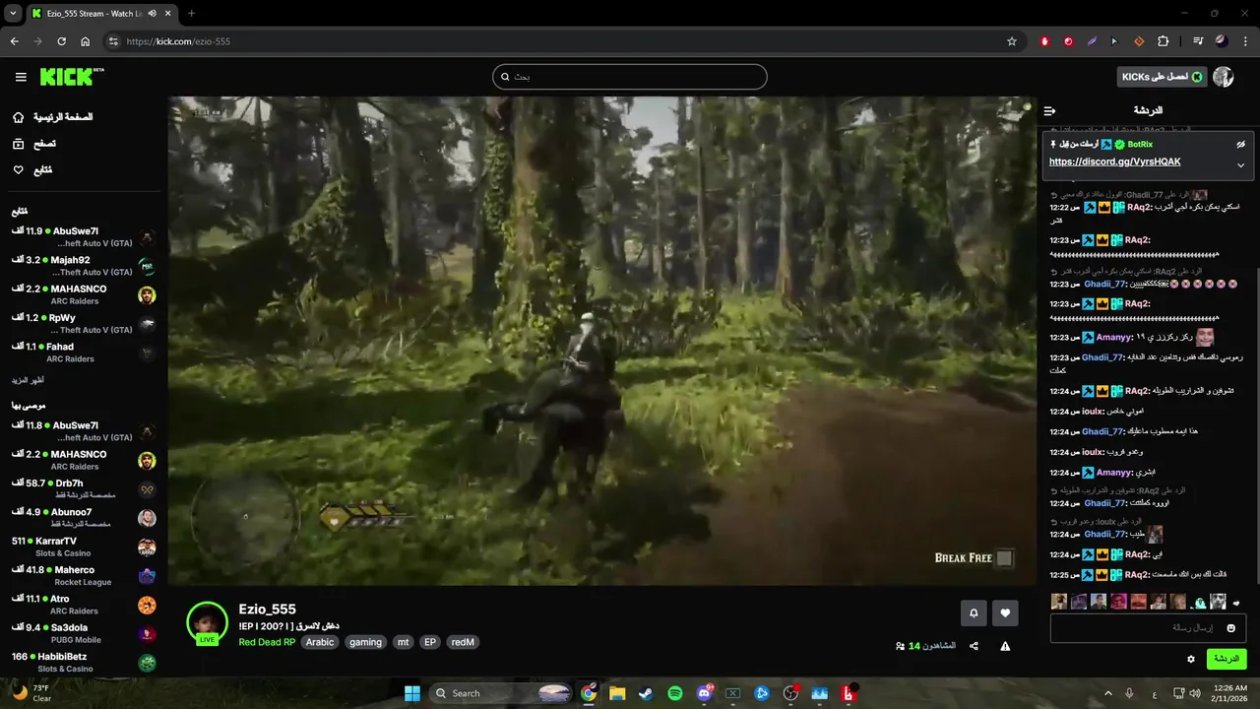Go back in browser history
This screenshot has height=709, width=1260.
(x=14, y=41)
